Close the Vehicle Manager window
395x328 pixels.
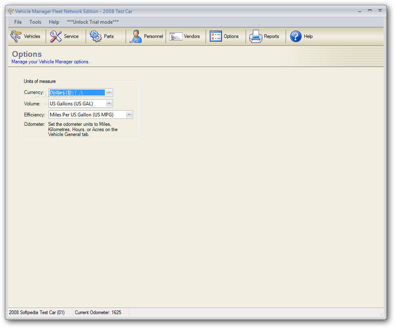click(380, 11)
